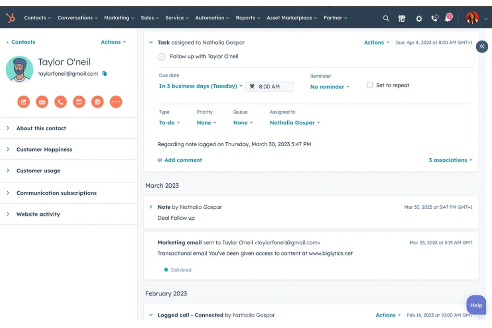Open the note composer for Taylor O'neil

[x=24, y=102]
